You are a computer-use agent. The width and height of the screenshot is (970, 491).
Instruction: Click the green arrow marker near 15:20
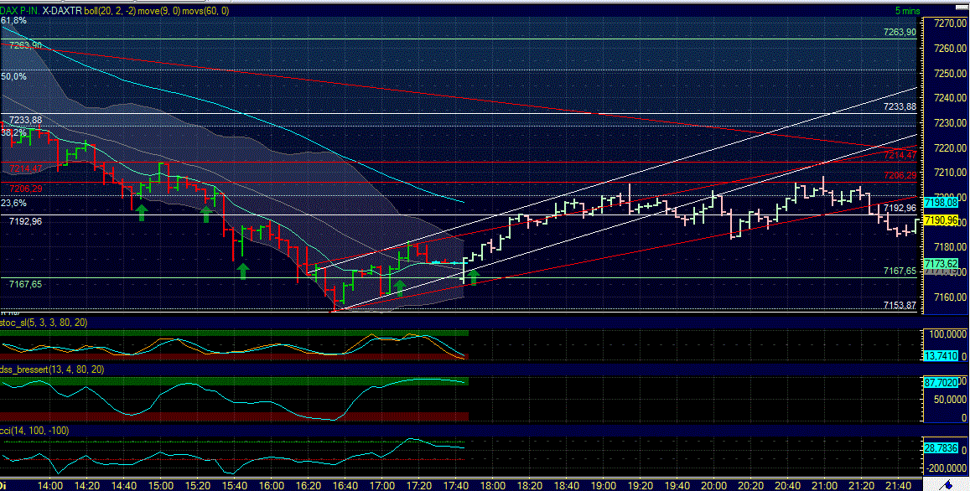[207, 213]
